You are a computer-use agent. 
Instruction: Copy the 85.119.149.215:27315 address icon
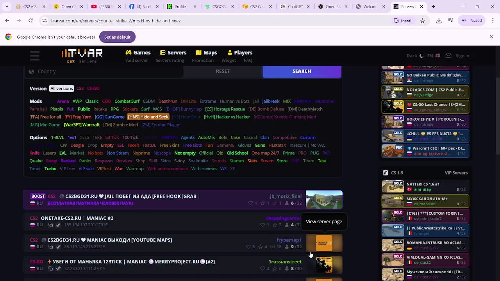pyautogui.click(x=50, y=247)
